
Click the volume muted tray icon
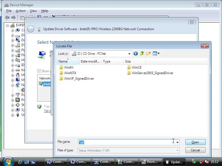(x=207, y=162)
